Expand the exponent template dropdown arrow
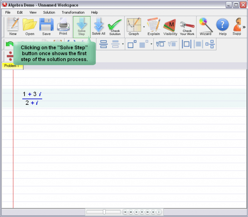 [151, 44]
